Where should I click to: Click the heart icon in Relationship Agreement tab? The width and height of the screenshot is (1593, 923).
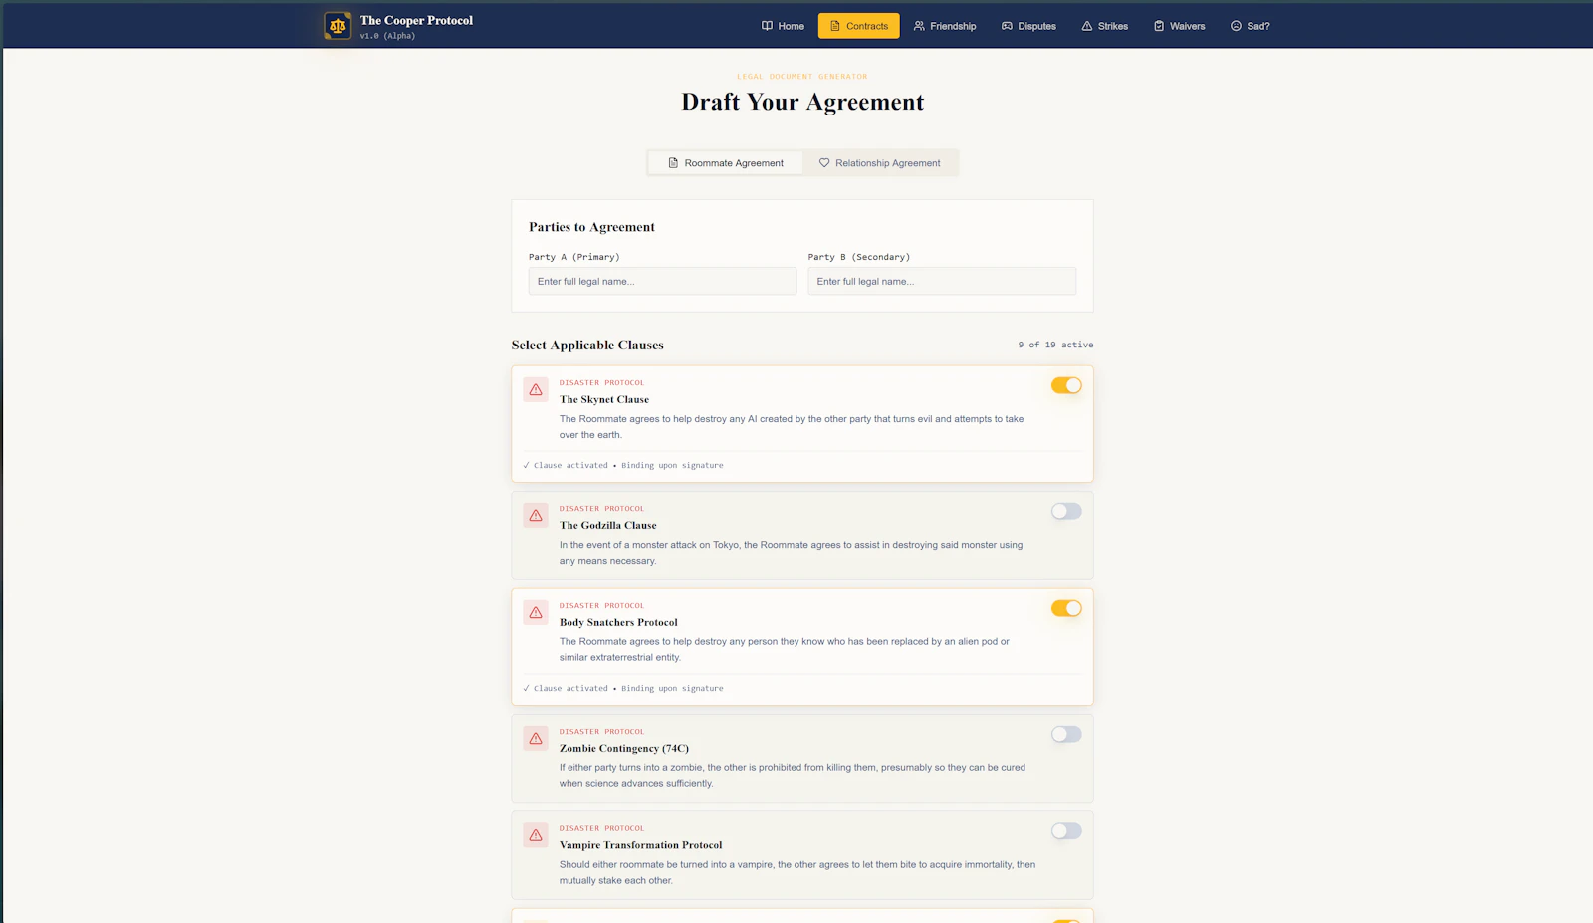click(824, 163)
